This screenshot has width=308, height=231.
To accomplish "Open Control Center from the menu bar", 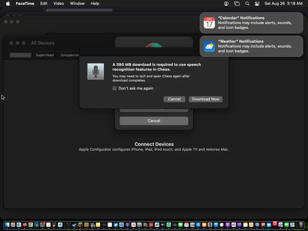I will pyautogui.click(x=257, y=4).
